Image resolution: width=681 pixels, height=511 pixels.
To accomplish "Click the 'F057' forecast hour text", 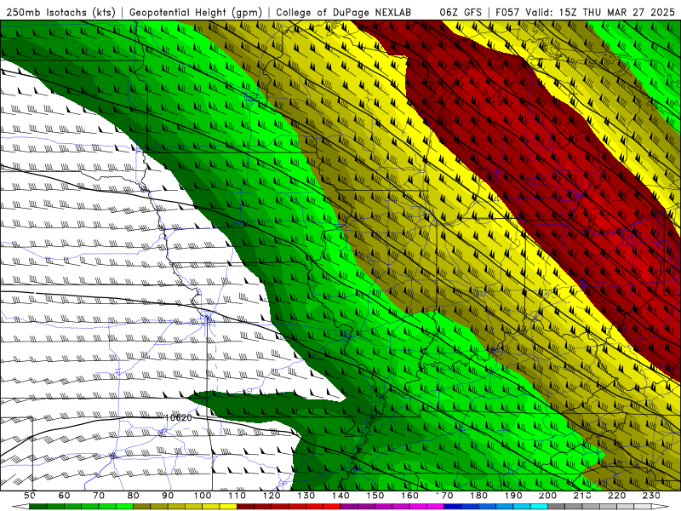I will (x=508, y=12).
